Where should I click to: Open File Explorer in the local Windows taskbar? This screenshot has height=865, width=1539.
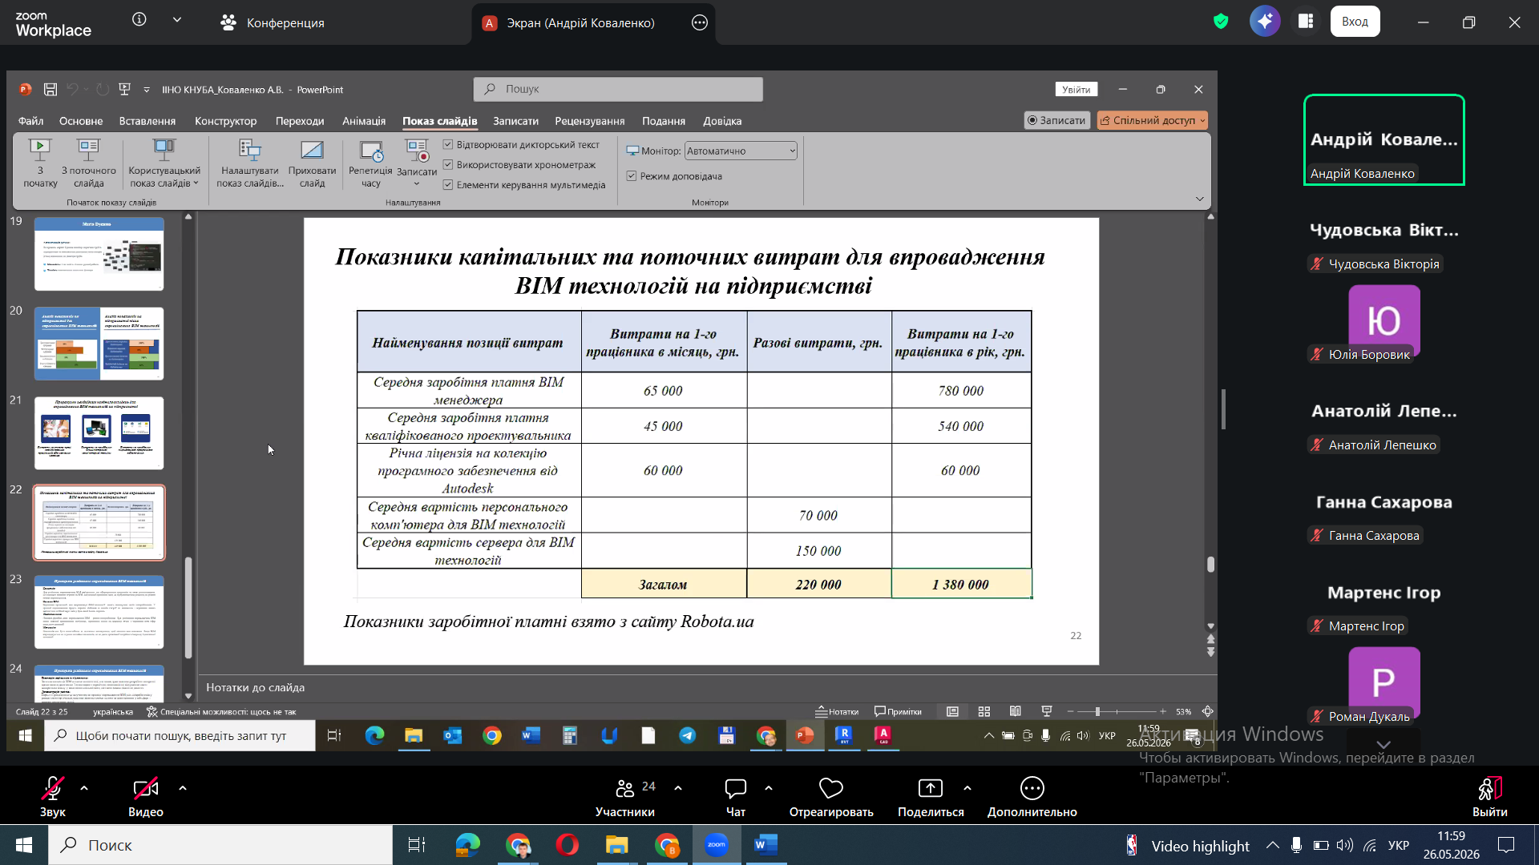[x=616, y=845]
